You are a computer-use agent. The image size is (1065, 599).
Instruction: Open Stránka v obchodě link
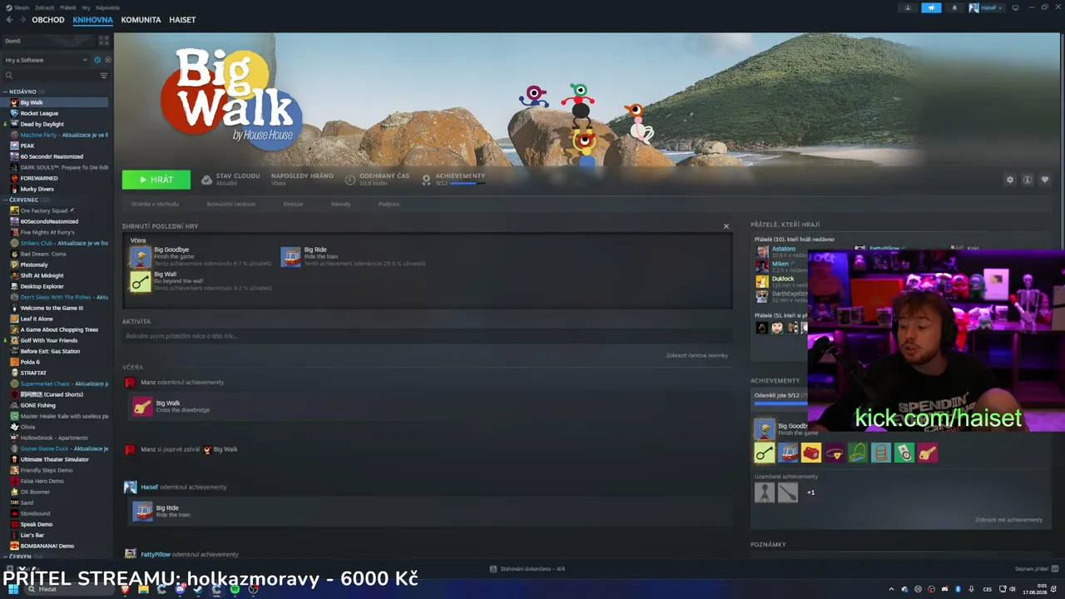pos(155,204)
